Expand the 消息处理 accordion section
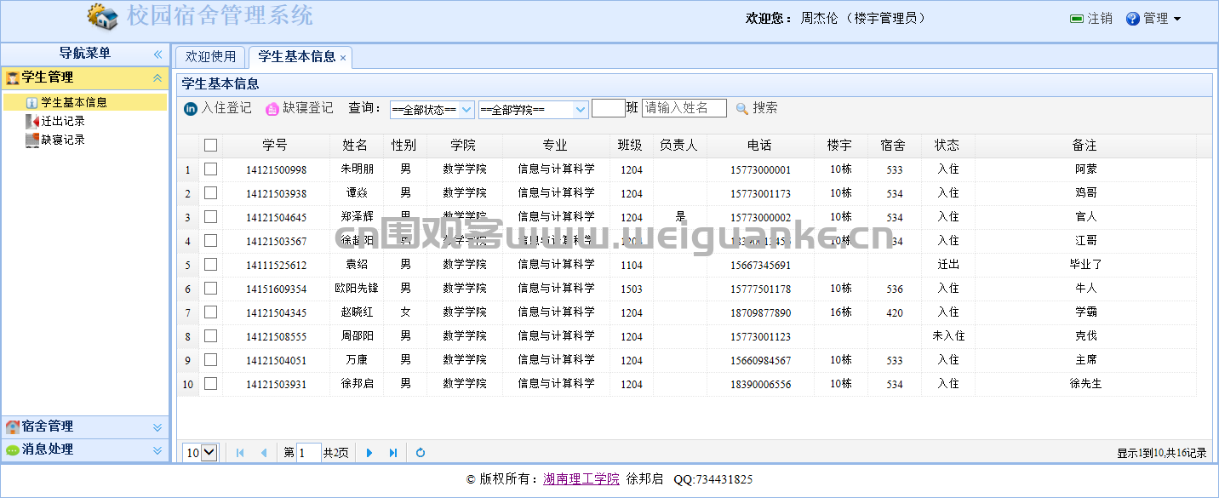This screenshot has height=498, width=1219. point(157,449)
